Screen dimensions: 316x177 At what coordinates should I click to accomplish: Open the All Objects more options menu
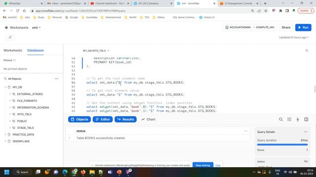click(56, 79)
